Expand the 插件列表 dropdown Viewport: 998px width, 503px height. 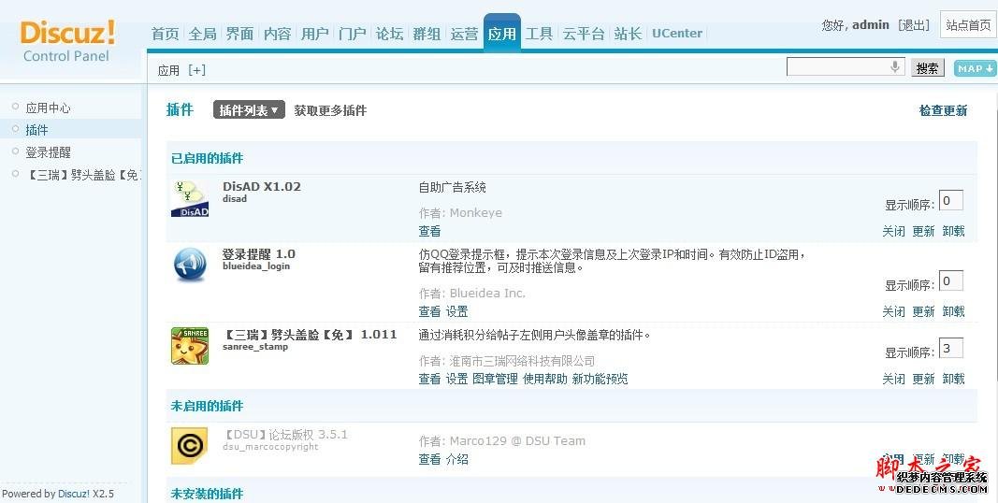[249, 110]
